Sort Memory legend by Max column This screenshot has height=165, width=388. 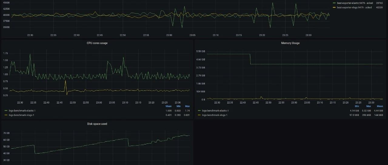[369, 106]
